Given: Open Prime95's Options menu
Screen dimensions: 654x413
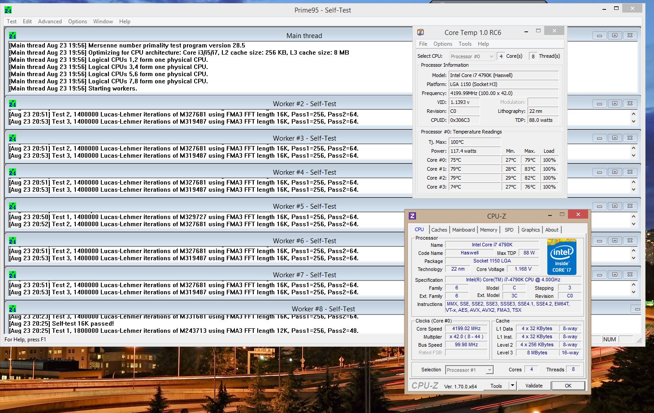Looking at the screenshot, I should (x=78, y=22).
